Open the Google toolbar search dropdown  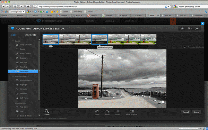click(x=24, y=12)
